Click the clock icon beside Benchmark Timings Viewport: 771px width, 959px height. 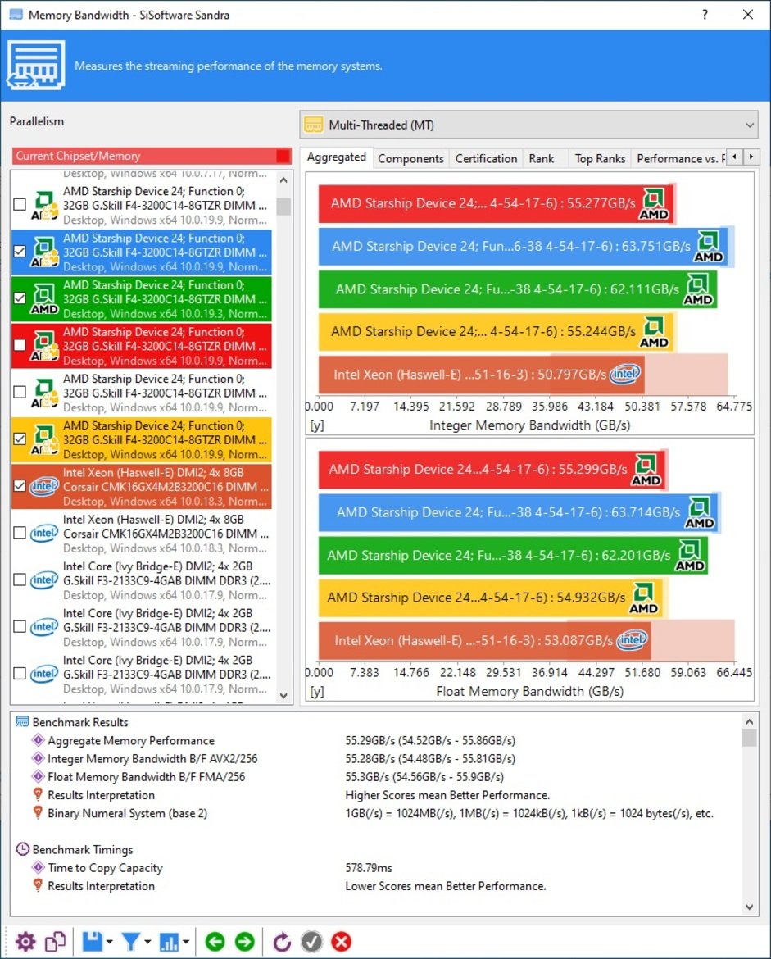(22, 849)
